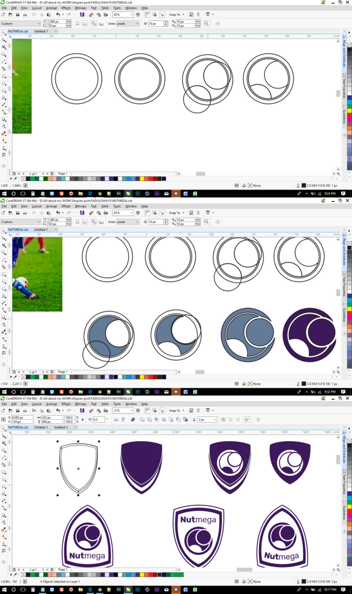Toggle Show Guidelines in the 9:24 PM window

point(162,14)
